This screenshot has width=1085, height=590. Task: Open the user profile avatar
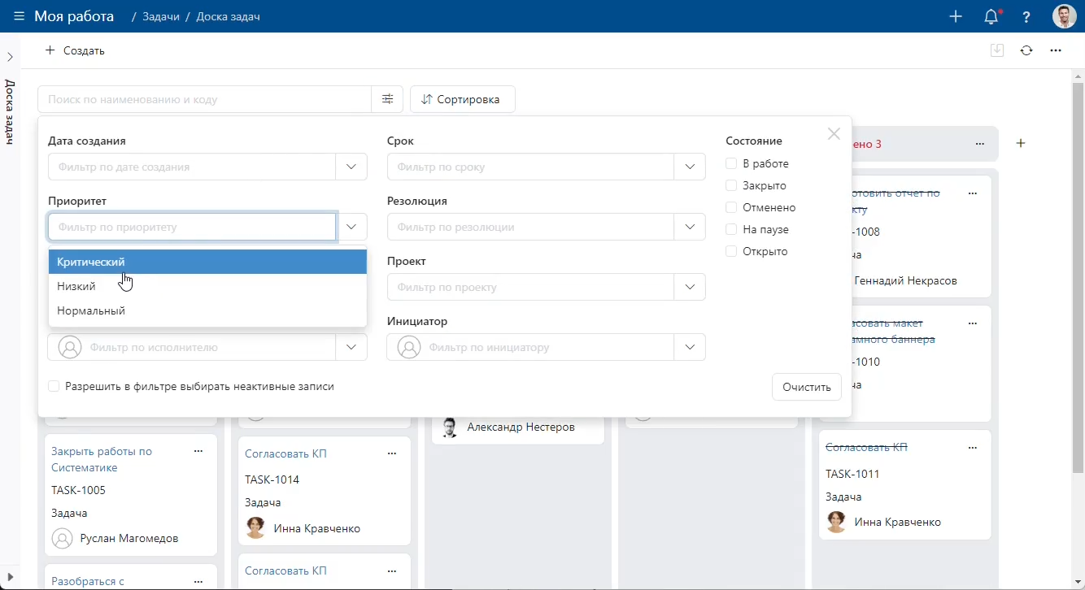1064,16
